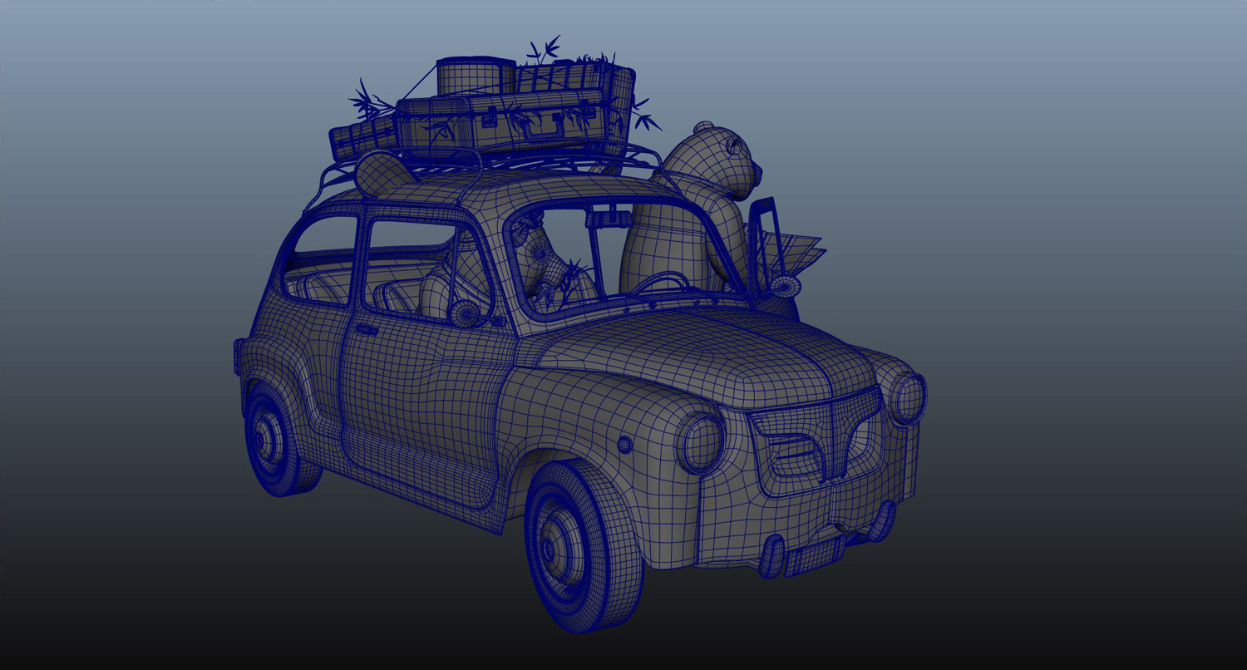Click the side door handle
Viewport: 1247px width, 670px height.
(365, 331)
